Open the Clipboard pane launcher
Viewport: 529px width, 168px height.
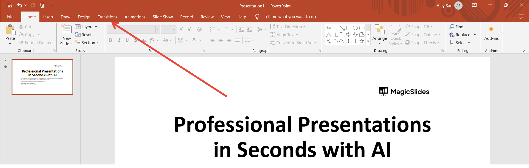(x=54, y=51)
